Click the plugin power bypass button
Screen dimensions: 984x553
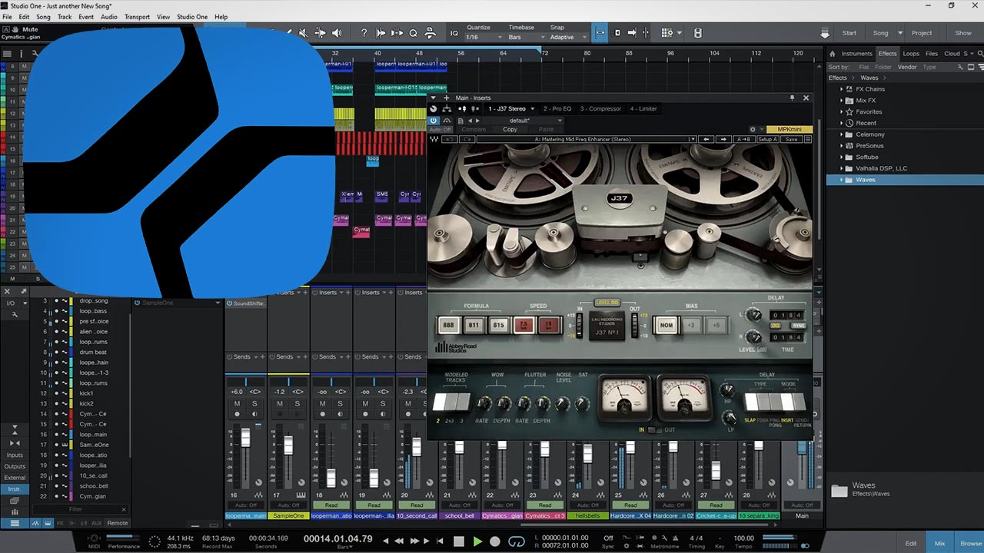[x=434, y=121]
